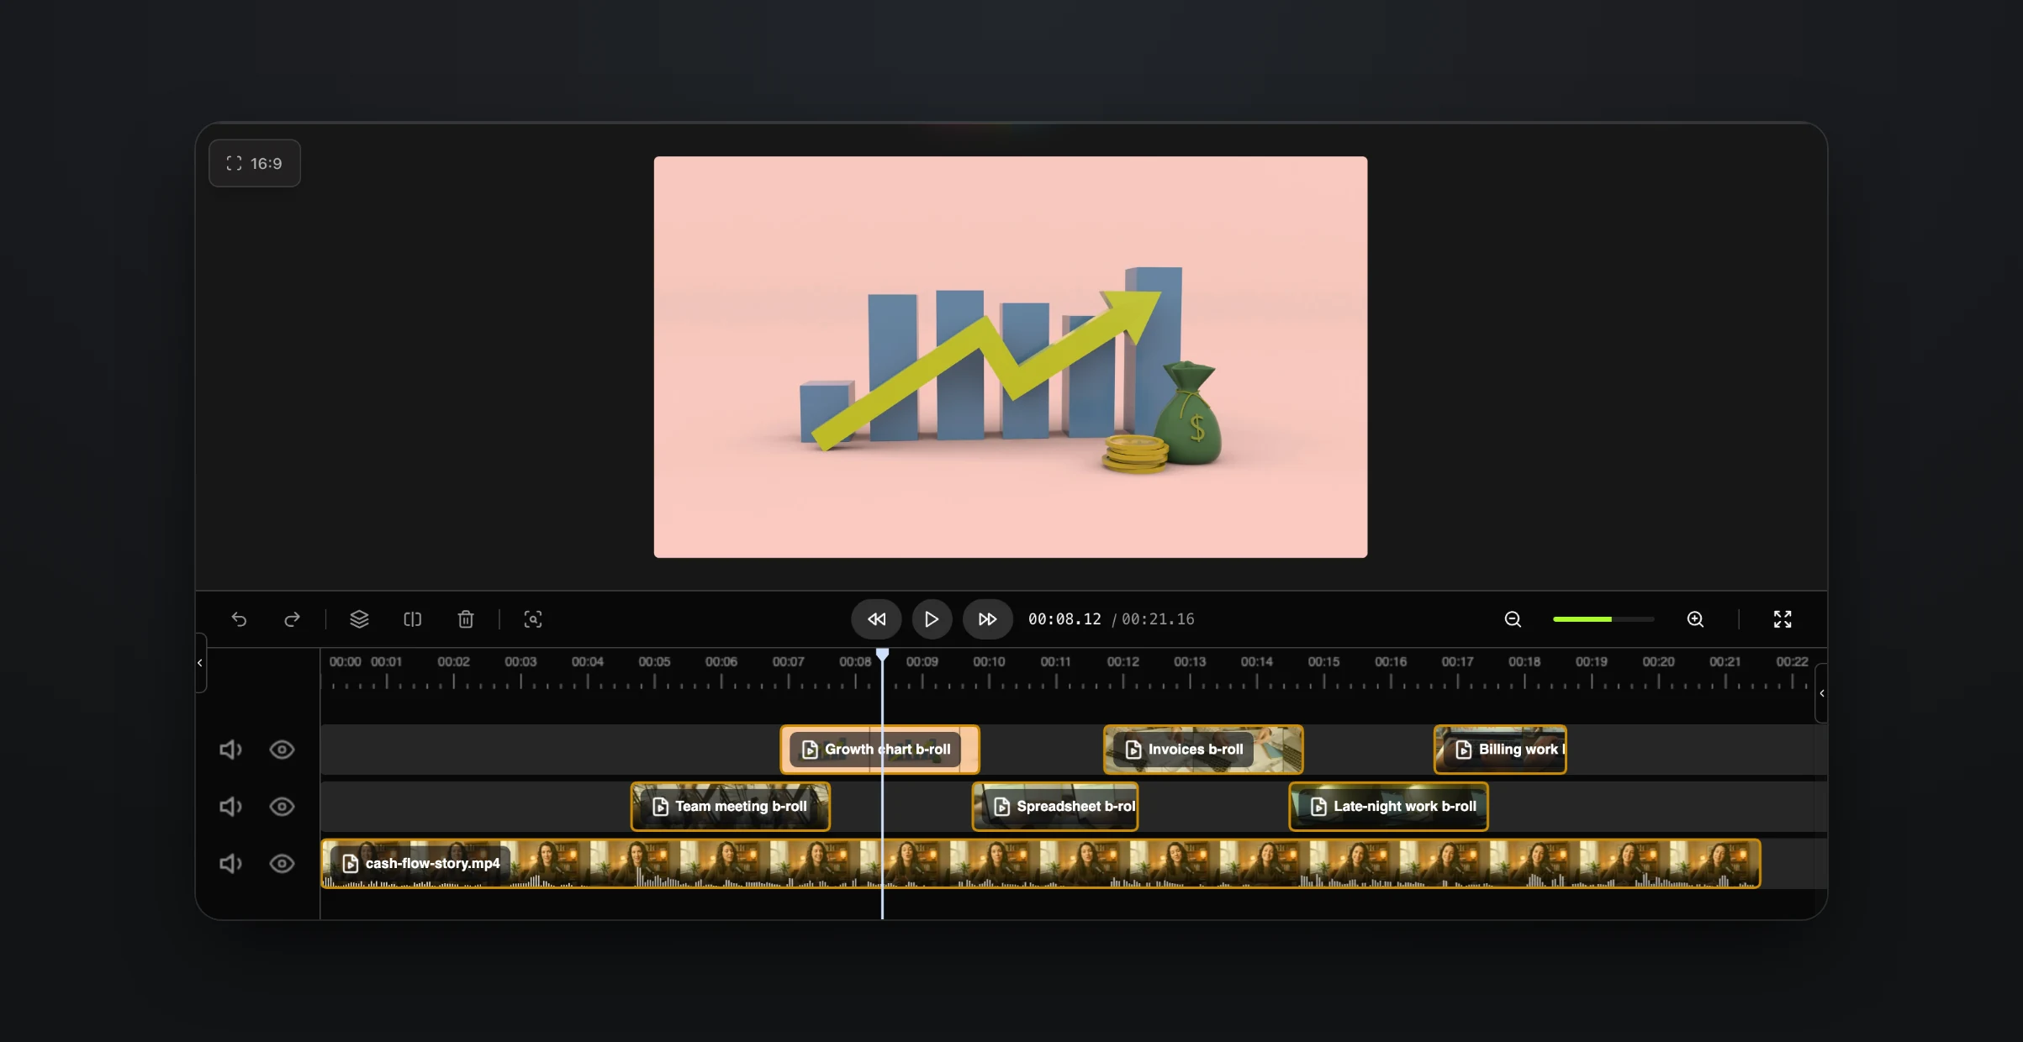Delete selection with the trash icon
The image size is (2023, 1042).
(x=466, y=619)
